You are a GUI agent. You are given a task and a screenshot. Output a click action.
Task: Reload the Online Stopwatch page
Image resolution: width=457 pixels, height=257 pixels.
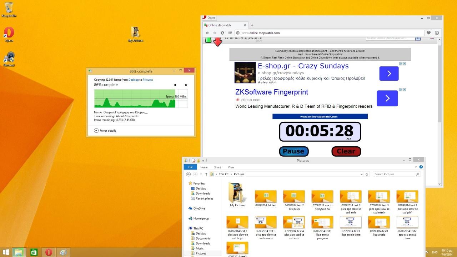pos(222,33)
